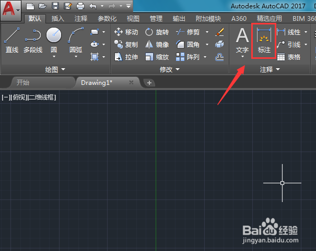Image resolution: width=316 pixels, height=251 pixels.
Task: Expand the 圆弧 arc options dropdown
Action: [x=76, y=57]
